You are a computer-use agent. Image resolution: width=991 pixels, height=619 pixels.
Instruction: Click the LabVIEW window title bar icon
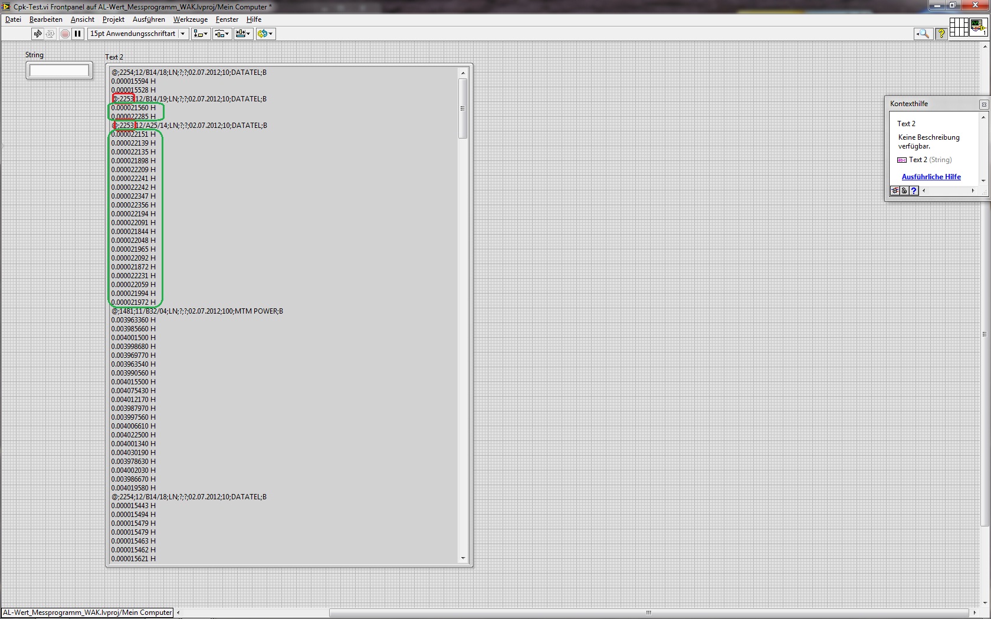tap(7, 6)
